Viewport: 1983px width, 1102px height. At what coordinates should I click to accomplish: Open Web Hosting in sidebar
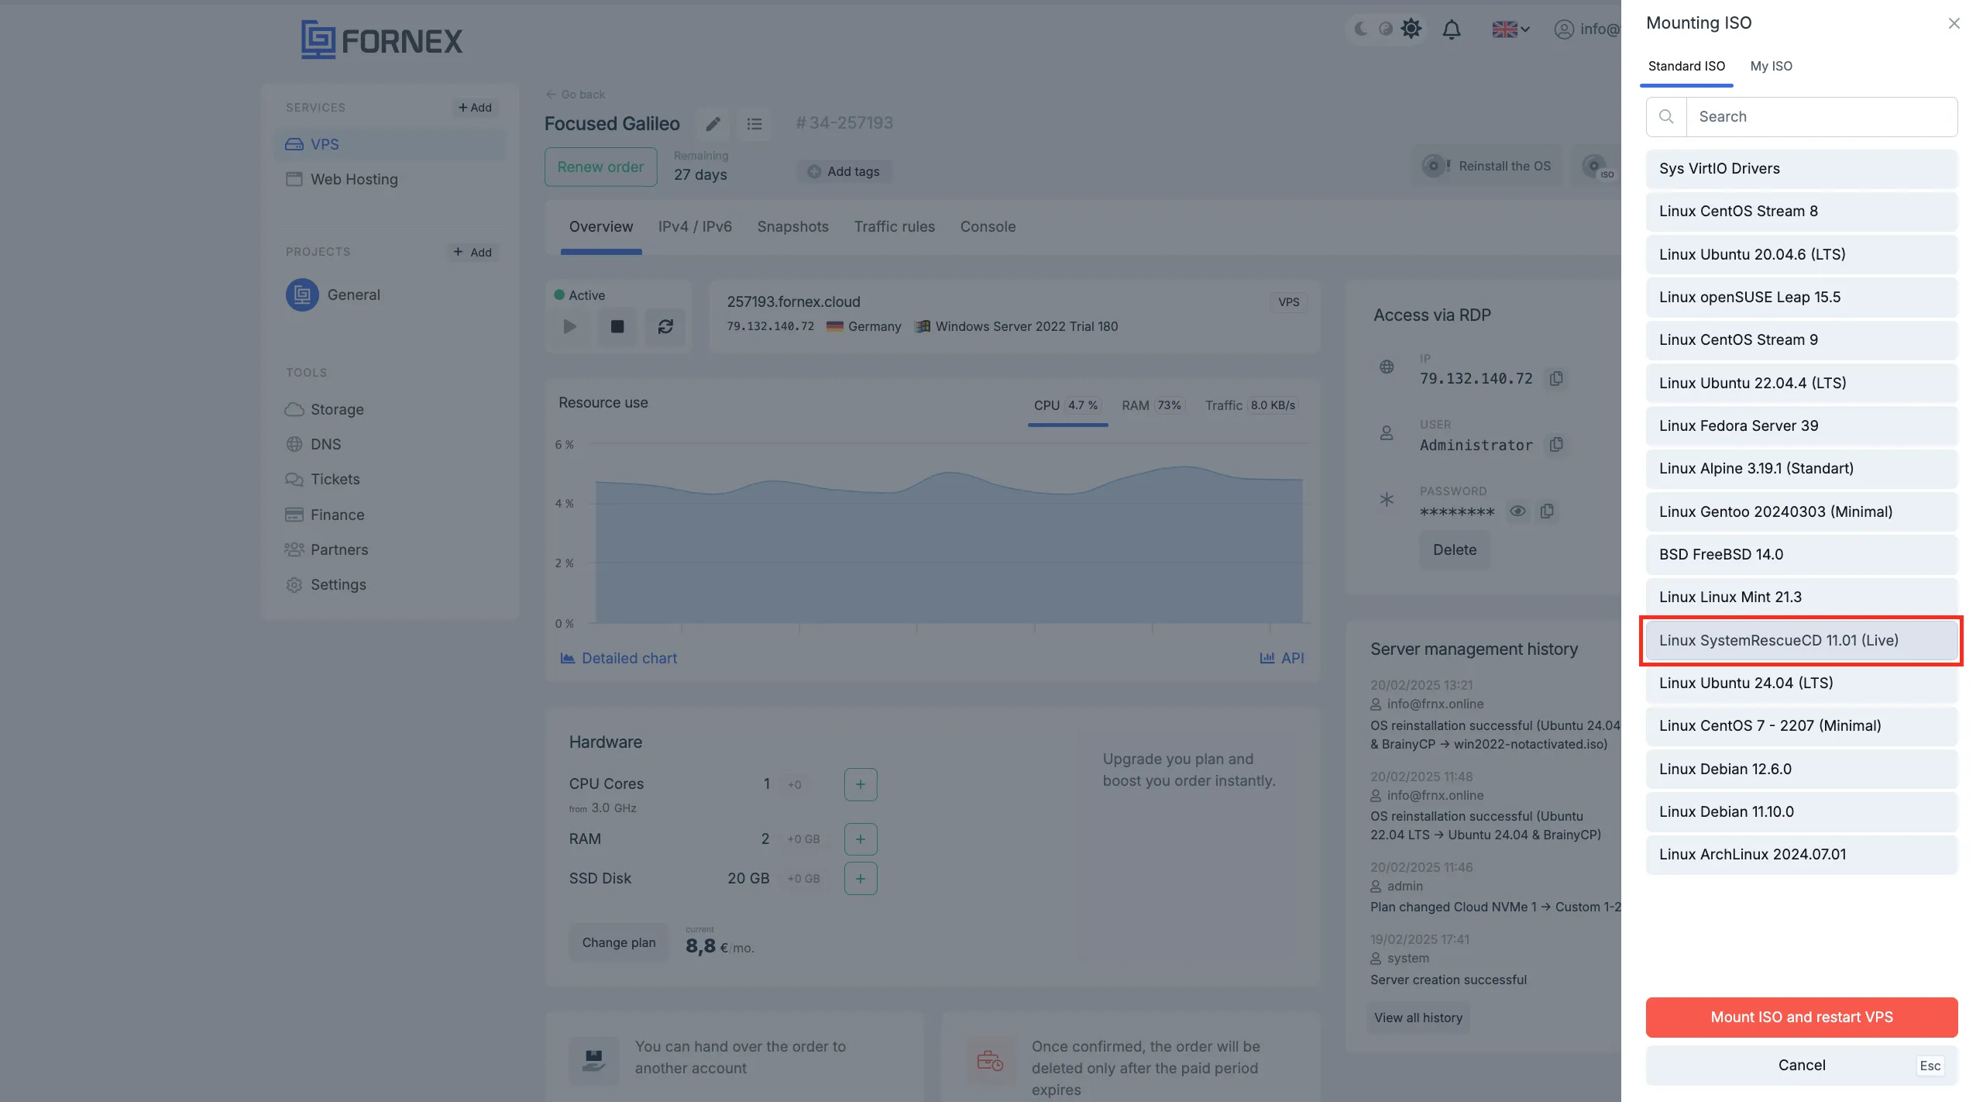coord(390,179)
